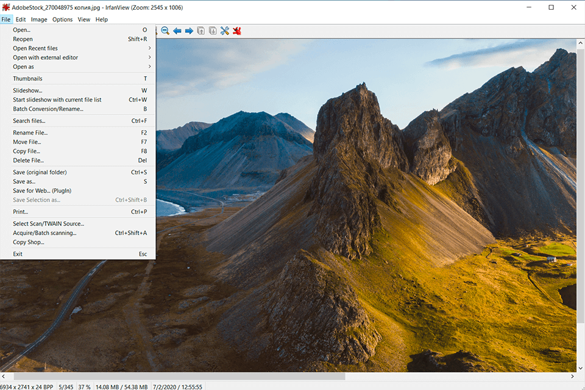
Task: Click the scrollbar right arrow button
Action: (x=572, y=377)
